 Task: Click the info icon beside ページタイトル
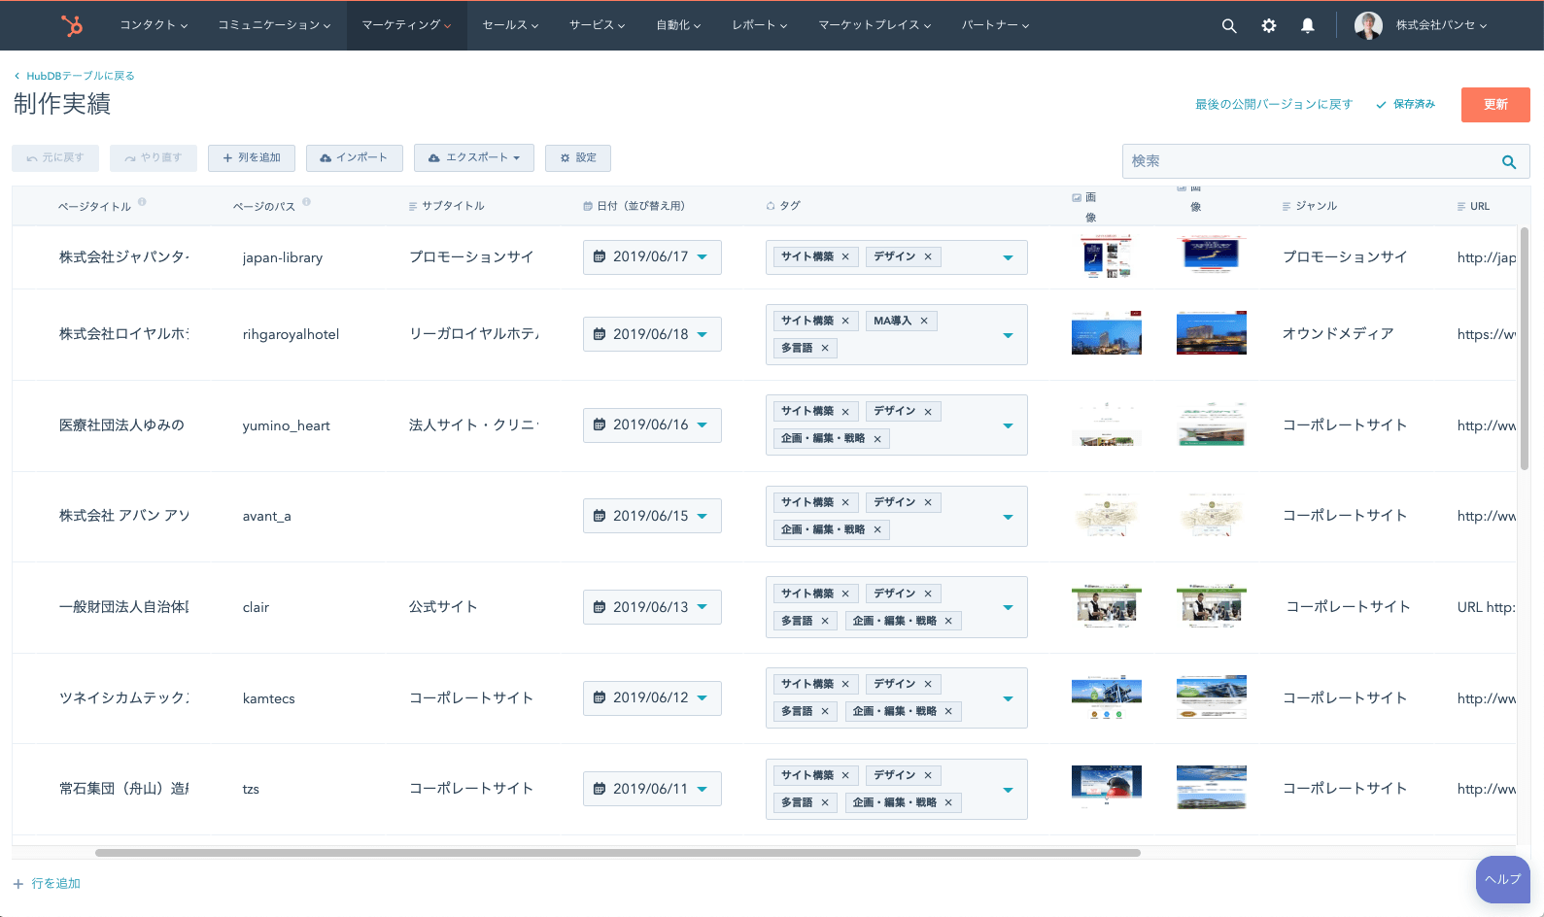(x=142, y=202)
